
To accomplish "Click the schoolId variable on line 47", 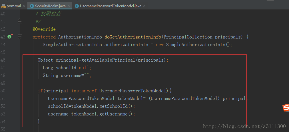I will click(x=66, y=68).
